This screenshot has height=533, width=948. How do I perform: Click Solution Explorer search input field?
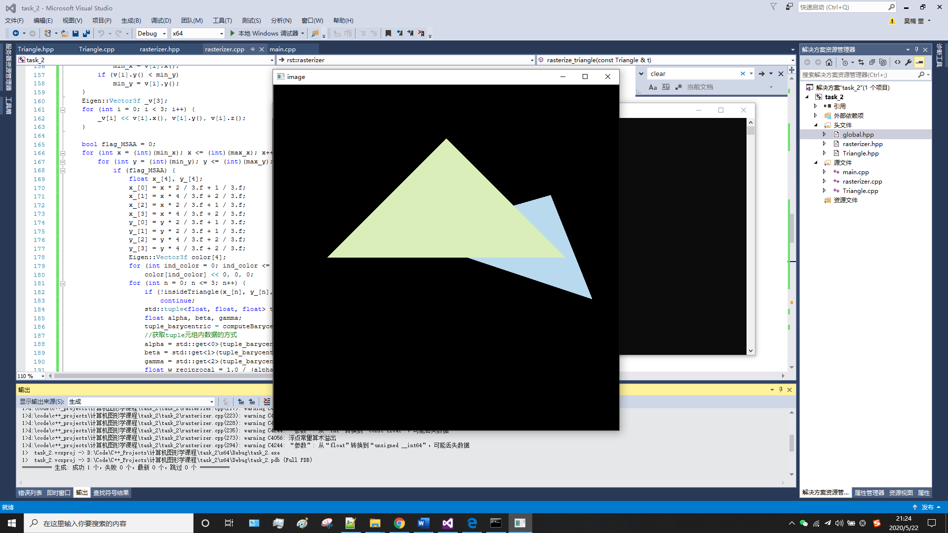858,75
